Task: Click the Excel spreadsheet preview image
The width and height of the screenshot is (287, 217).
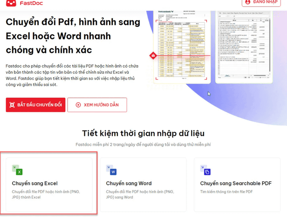Action: pos(244,47)
